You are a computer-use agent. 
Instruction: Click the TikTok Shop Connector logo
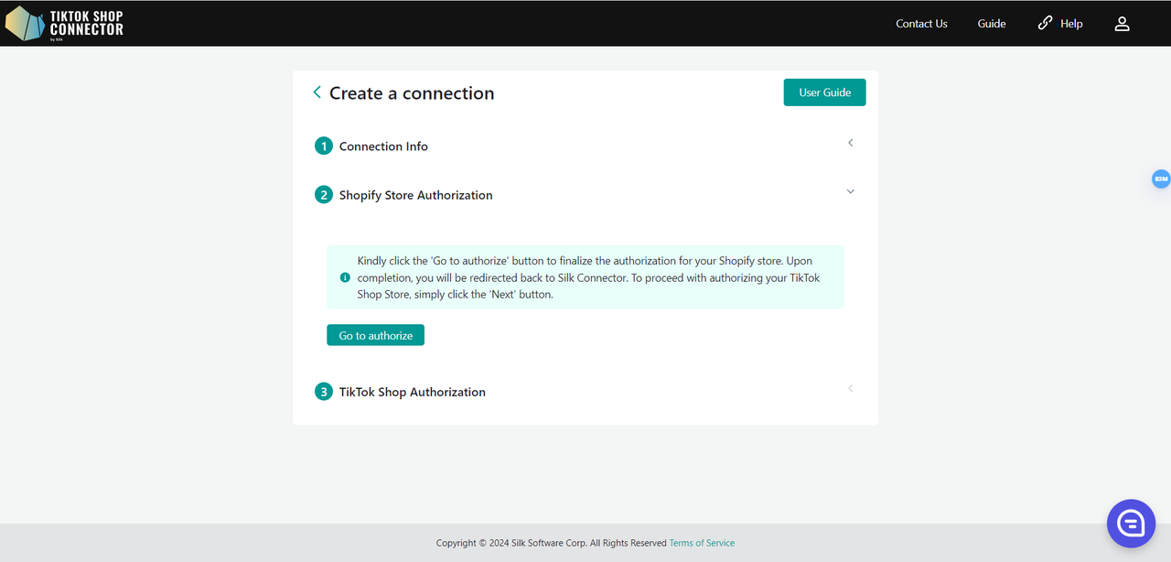tap(64, 23)
